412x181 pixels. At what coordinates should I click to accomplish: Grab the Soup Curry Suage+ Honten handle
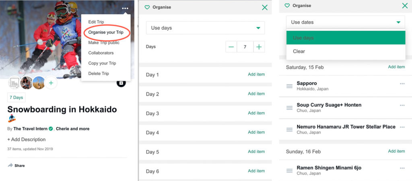289,108
